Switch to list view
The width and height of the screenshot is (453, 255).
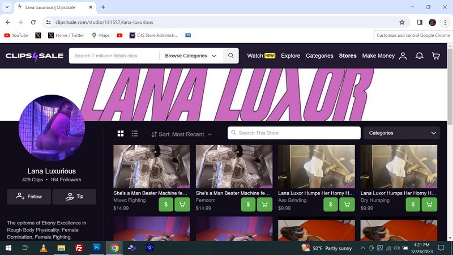(x=135, y=133)
